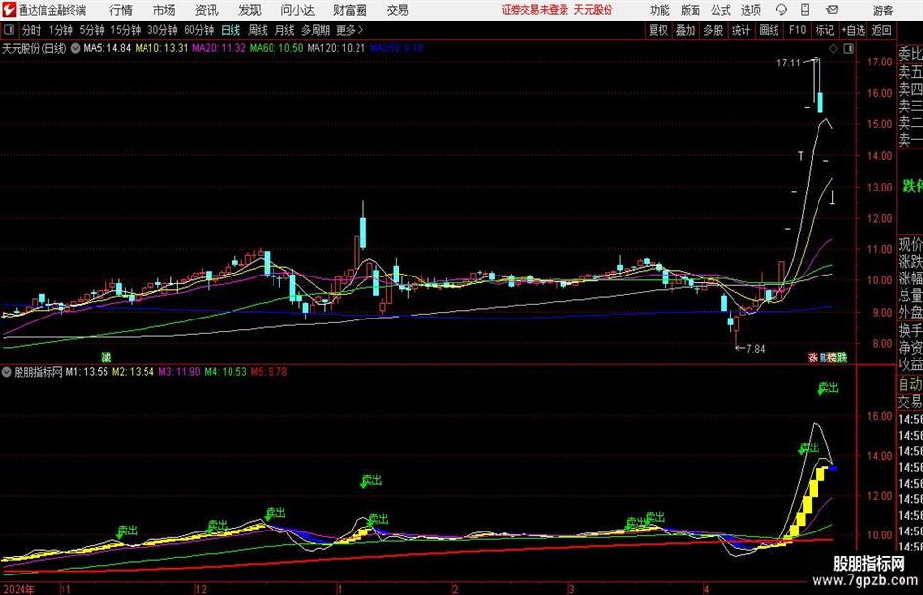Click the 减 marker under the chart

coord(105,357)
